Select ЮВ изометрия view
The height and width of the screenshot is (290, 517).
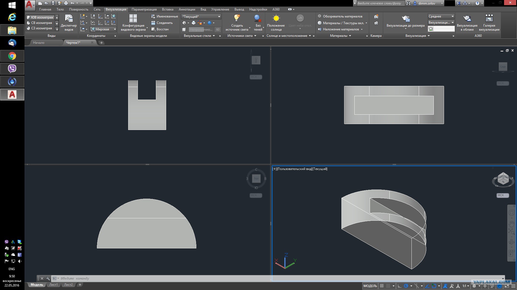coord(42,17)
